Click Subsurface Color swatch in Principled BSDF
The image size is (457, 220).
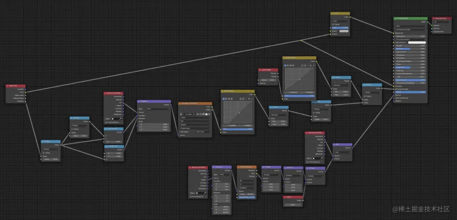pos(417,42)
